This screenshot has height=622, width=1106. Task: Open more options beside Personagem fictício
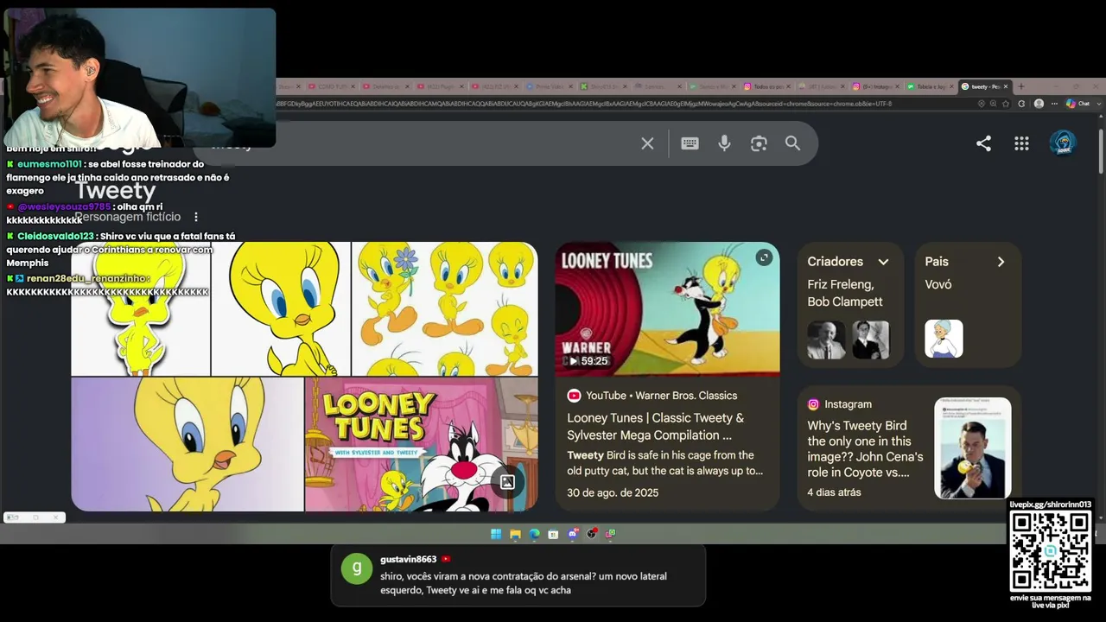tap(196, 217)
